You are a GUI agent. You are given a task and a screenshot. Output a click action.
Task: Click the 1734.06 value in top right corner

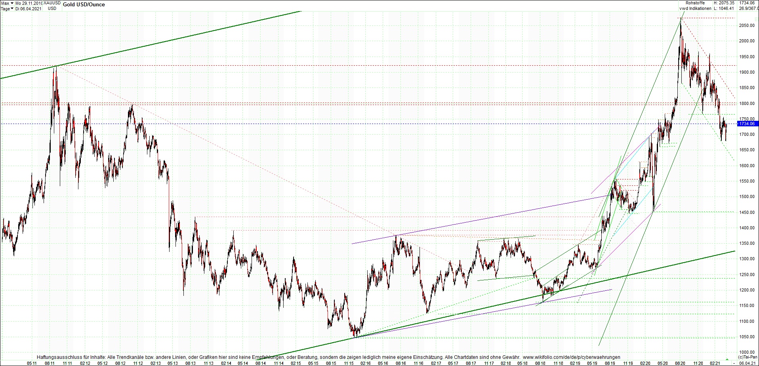tap(747, 3)
